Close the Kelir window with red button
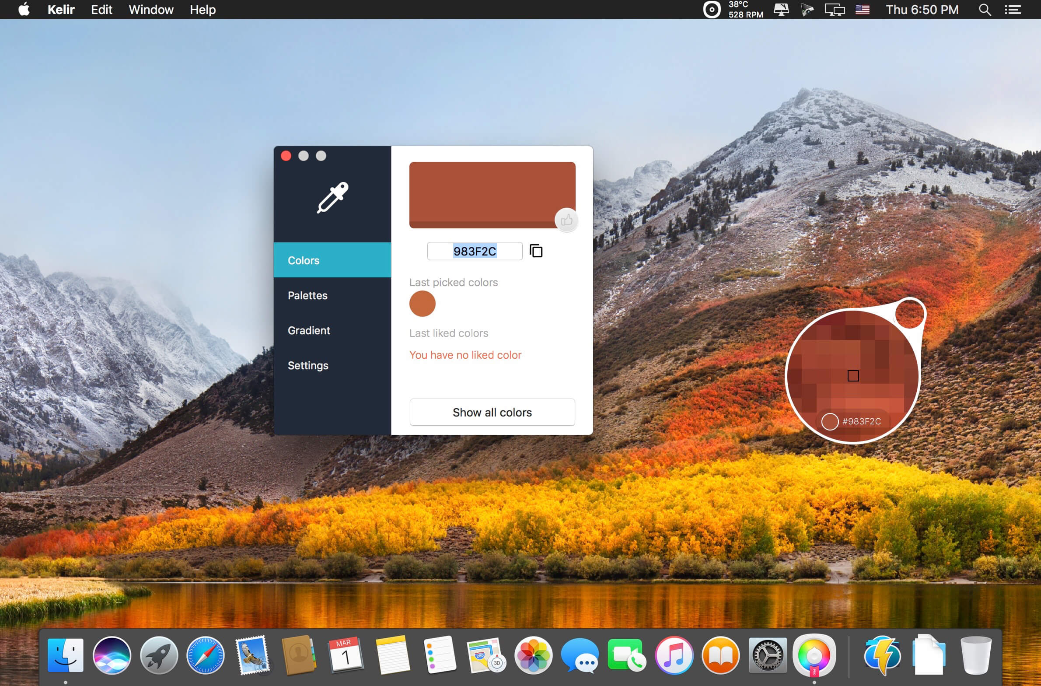 pyautogui.click(x=286, y=156)
